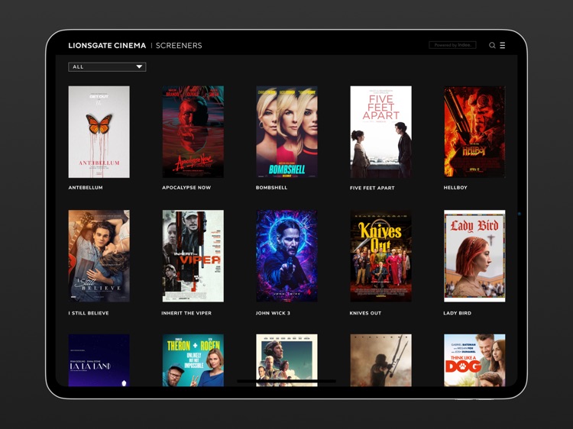Open the Bombshell poster

[x=286, y=132]
